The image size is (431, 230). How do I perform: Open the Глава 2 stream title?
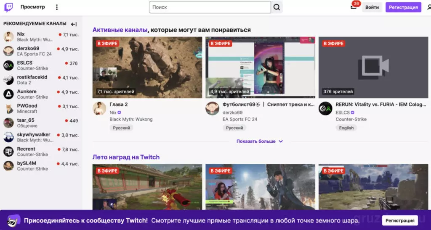point(118,105)
